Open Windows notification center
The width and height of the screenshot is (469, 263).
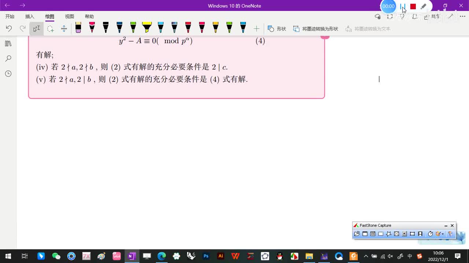(458, 256)
